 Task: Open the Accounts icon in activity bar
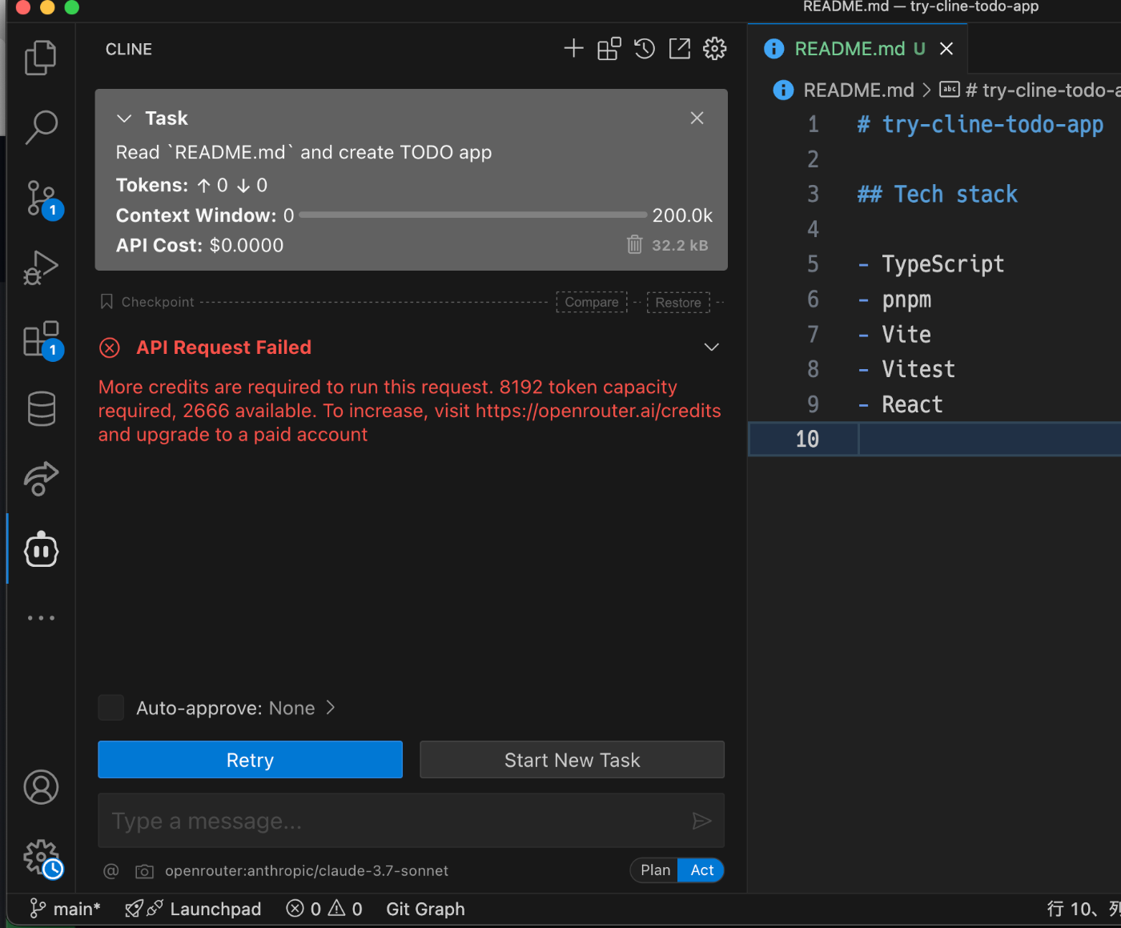coord(41,787)
